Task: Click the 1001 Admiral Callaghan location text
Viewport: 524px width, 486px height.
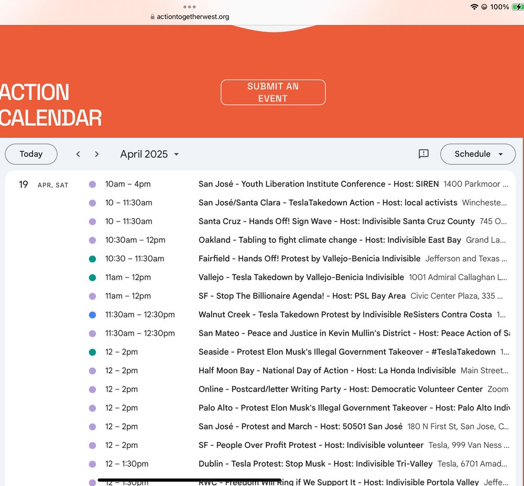Action: point(458,278)
